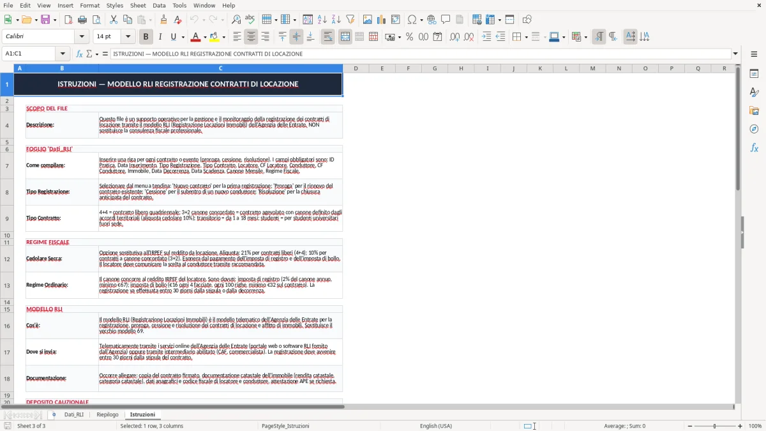The height and width of the screenshot is (431, 766).
Task: Toggle Align Left button
Action: [237, 37]
